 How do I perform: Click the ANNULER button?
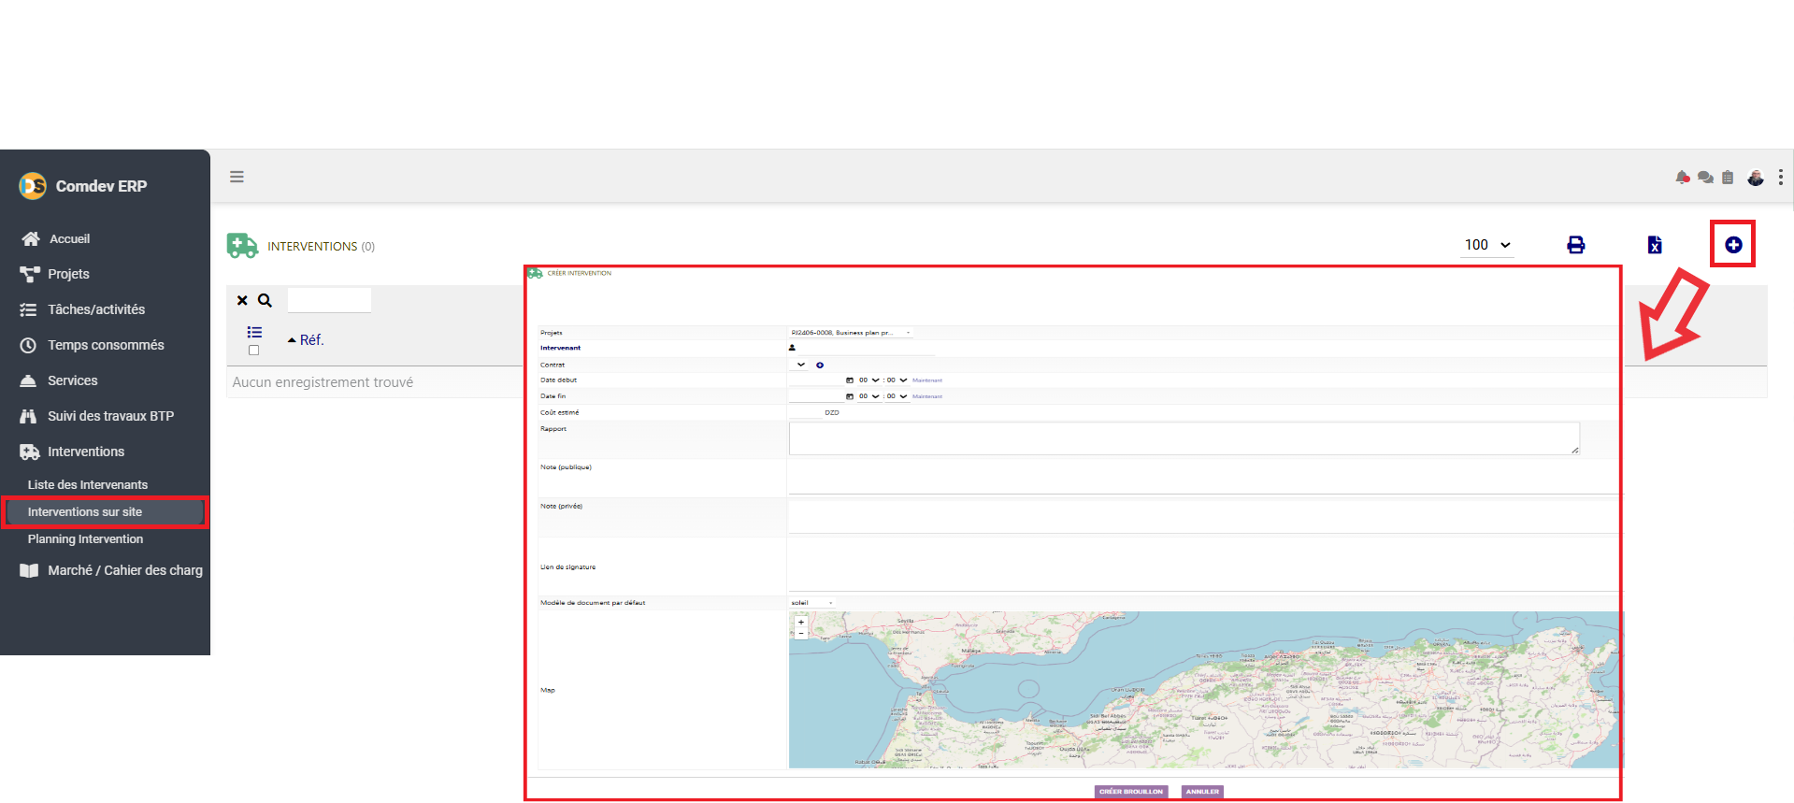1202,791
